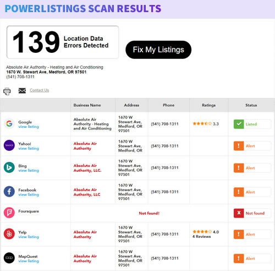Click the Google logo icon
The image size is (275, 271).
coord(9,124)
